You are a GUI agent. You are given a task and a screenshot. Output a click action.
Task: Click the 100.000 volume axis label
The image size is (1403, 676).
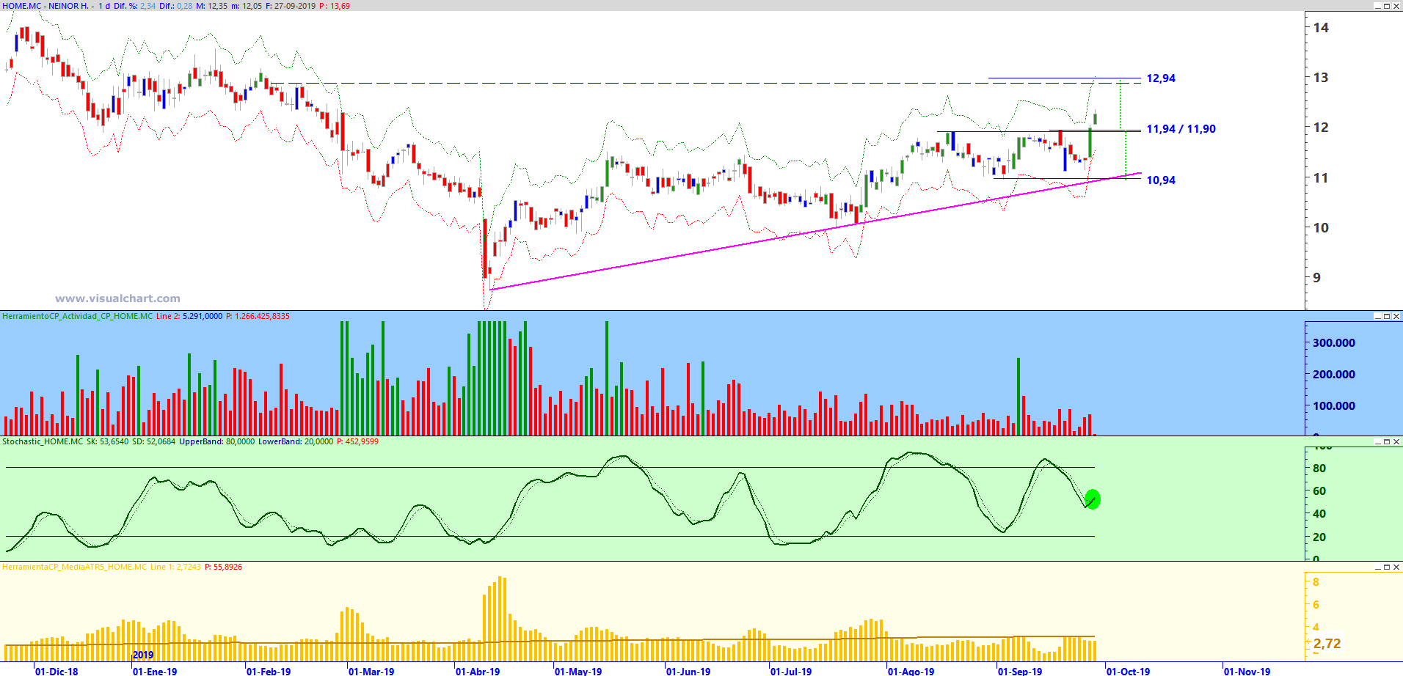(x=1334, y=405)
